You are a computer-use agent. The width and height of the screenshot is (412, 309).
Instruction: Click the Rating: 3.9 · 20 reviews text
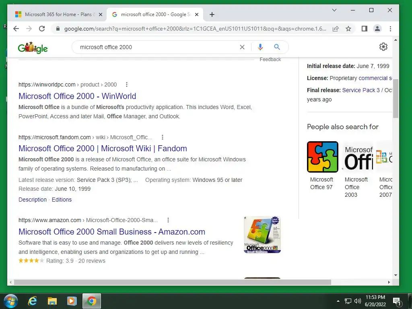(x=76, y=261)
